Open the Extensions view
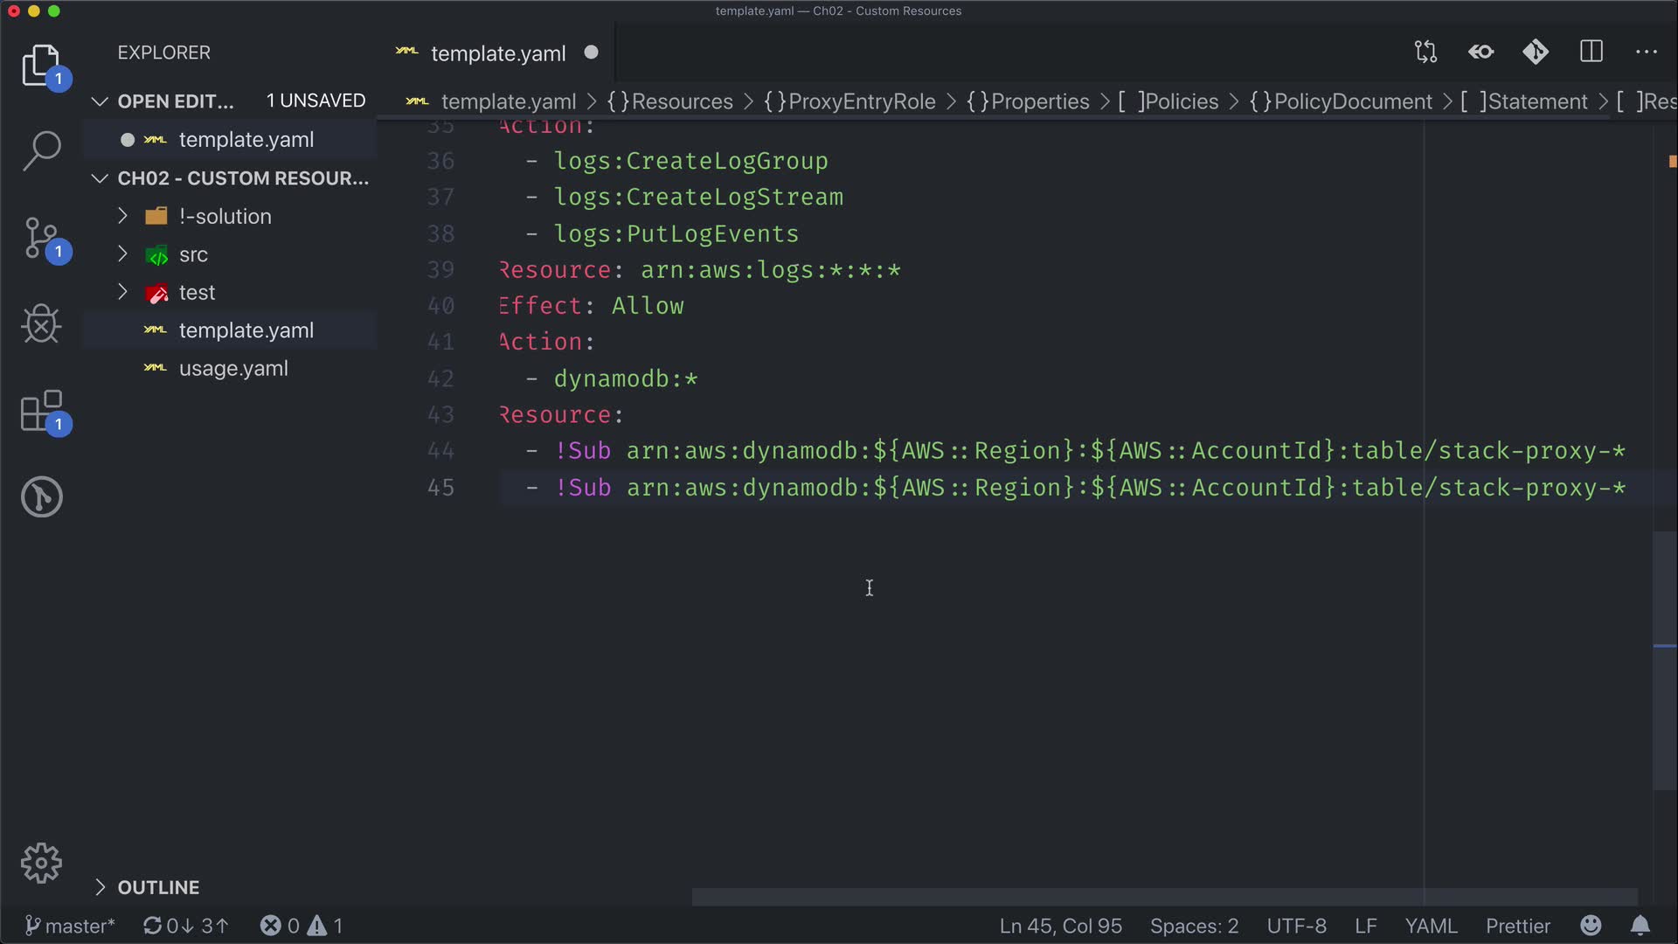1678x944 pixels. tap(41, 411)
